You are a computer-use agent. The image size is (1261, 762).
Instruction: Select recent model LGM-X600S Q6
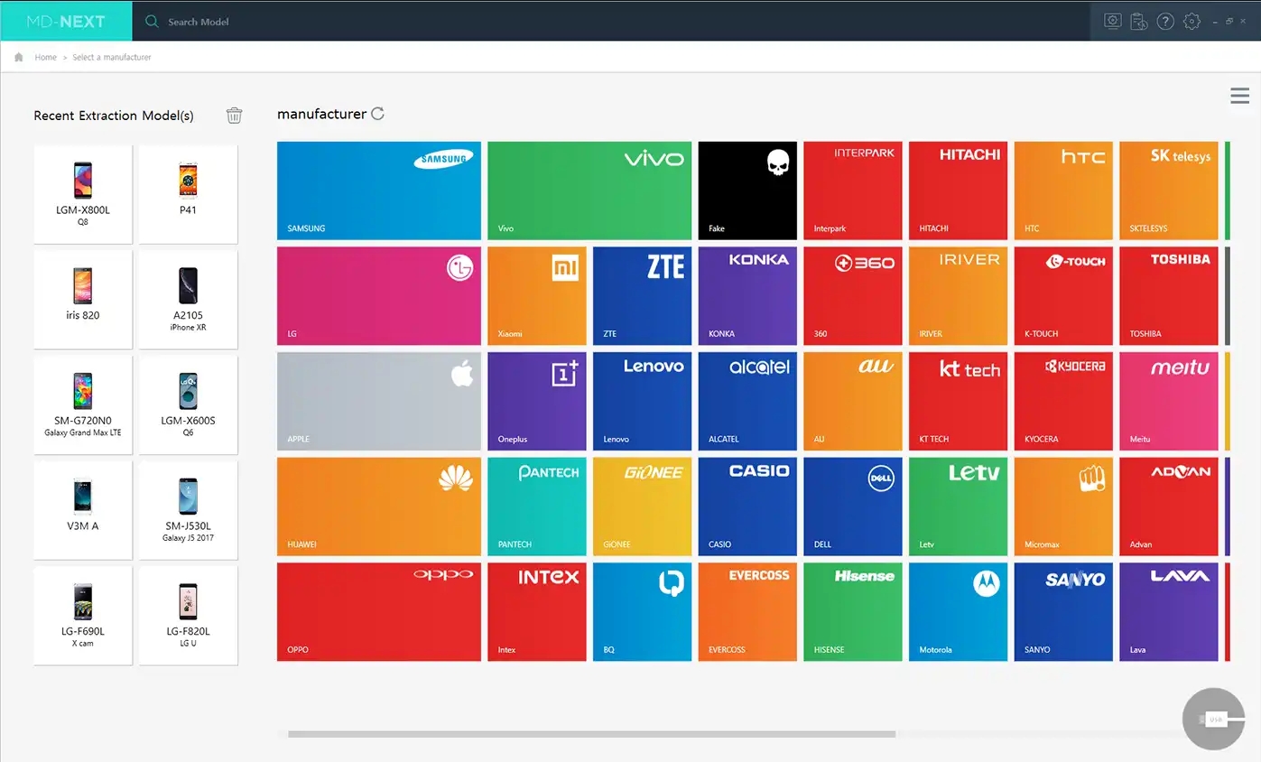tap(188, 405)
